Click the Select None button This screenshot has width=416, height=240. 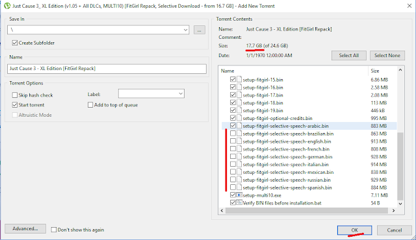coord(387,56)
